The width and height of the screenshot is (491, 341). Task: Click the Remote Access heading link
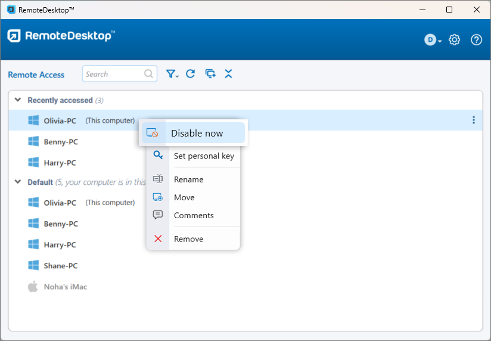pyautogui.click(x=36, y=75)
